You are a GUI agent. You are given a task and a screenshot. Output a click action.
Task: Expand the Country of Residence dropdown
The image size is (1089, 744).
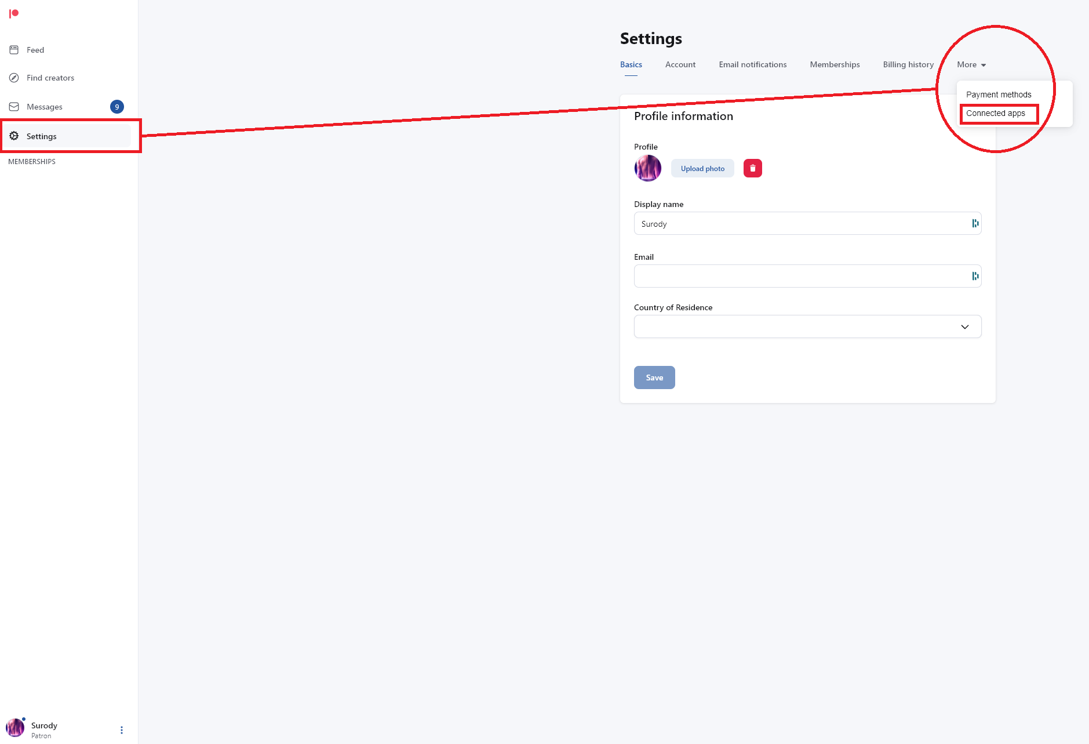tap(807, 326)
